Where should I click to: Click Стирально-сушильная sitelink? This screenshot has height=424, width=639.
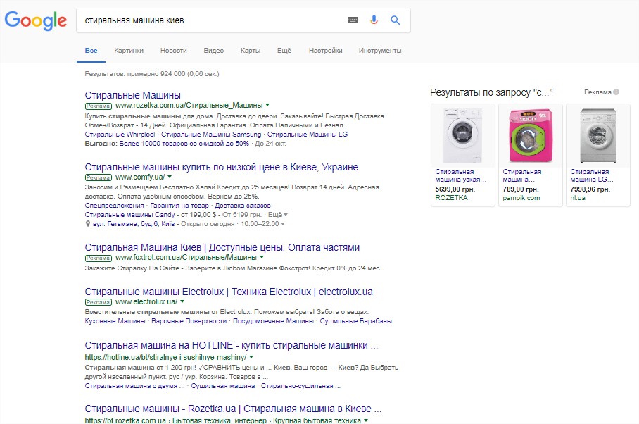coord(300,386)
